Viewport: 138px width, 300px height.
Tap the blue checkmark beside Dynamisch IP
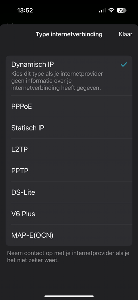[x=124, y=64]
